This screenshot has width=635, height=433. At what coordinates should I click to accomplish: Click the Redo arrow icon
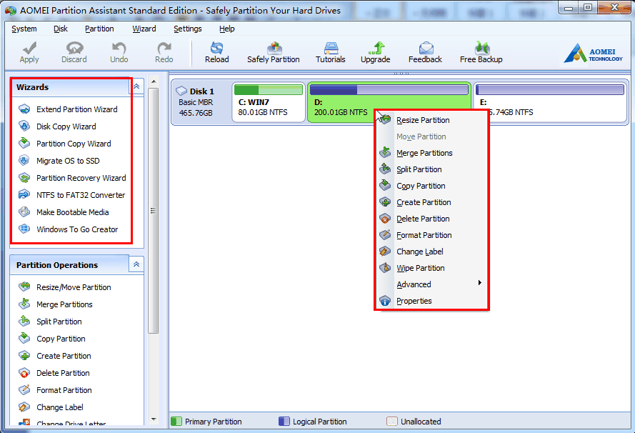(164, 48)
